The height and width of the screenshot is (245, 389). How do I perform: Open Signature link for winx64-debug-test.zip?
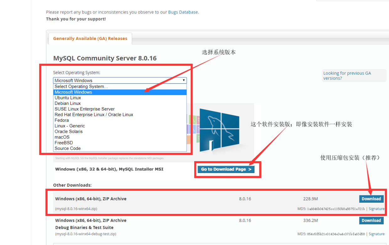coord(376,234)
